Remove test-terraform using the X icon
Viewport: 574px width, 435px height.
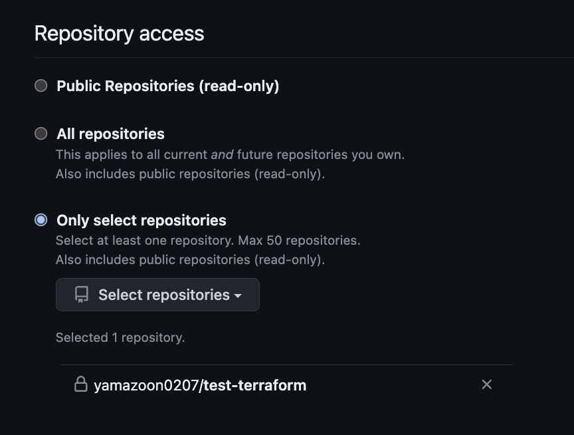point(486,384)
